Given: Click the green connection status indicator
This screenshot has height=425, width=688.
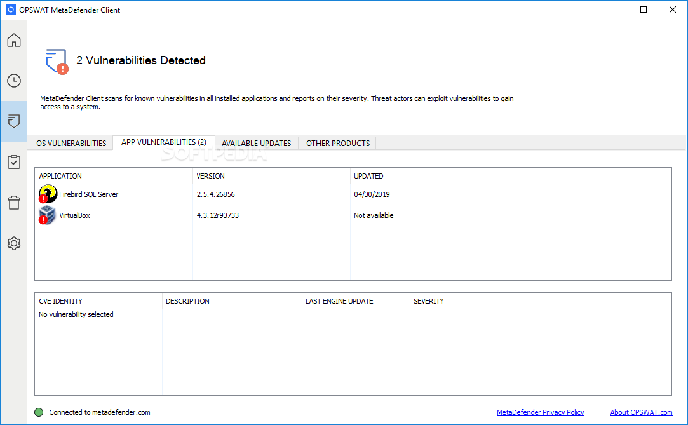Looking at the screenshot, I should tap(39, 412).
